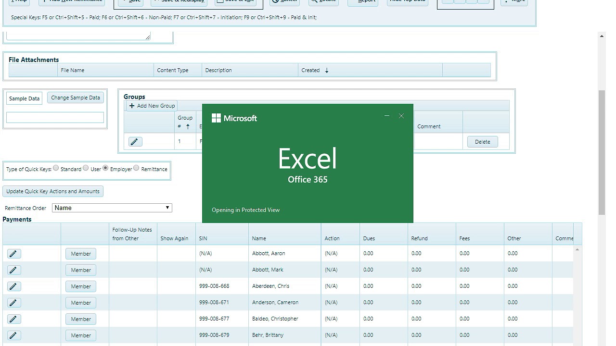Click the Hide Top Data toolbar button
The width and height of the screenshot is (616, 346).
click(407, 2)
